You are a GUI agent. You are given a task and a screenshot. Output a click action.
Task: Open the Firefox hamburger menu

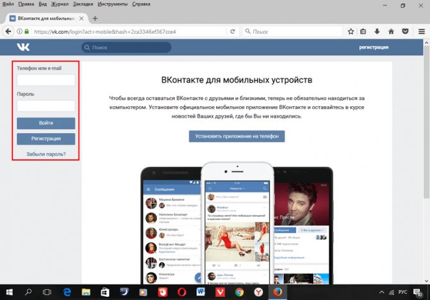click(422, 31)
